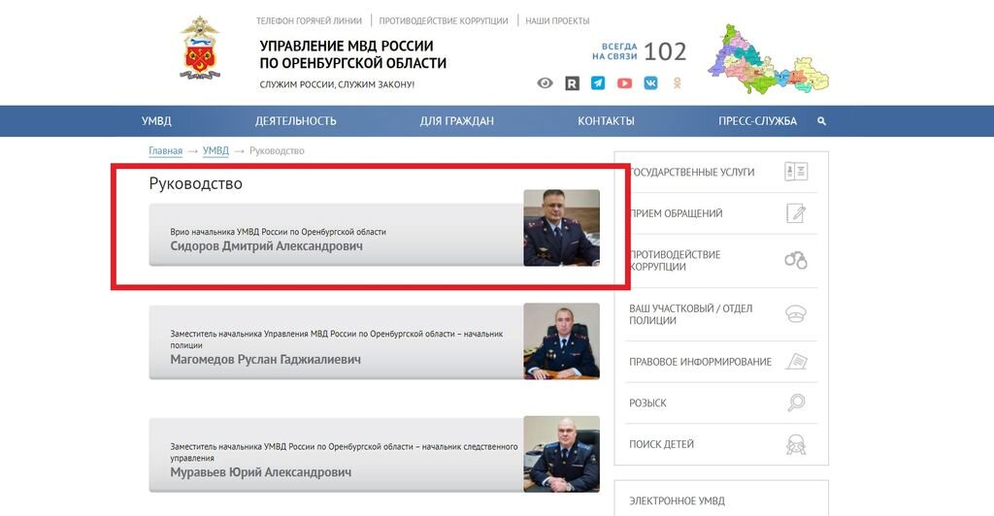
Task: Open Прием обращений in the sidebar
Action: click(x=676, y=213)
